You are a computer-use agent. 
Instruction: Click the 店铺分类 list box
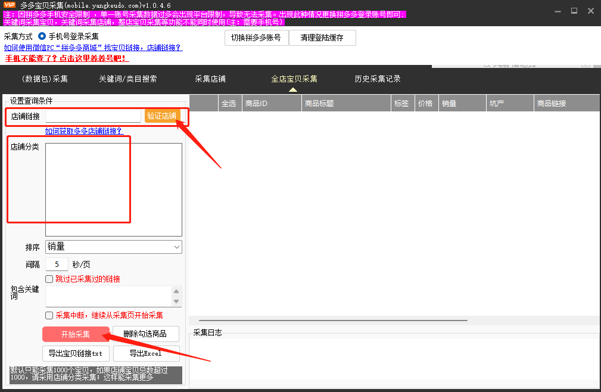[x=113, y=189]
